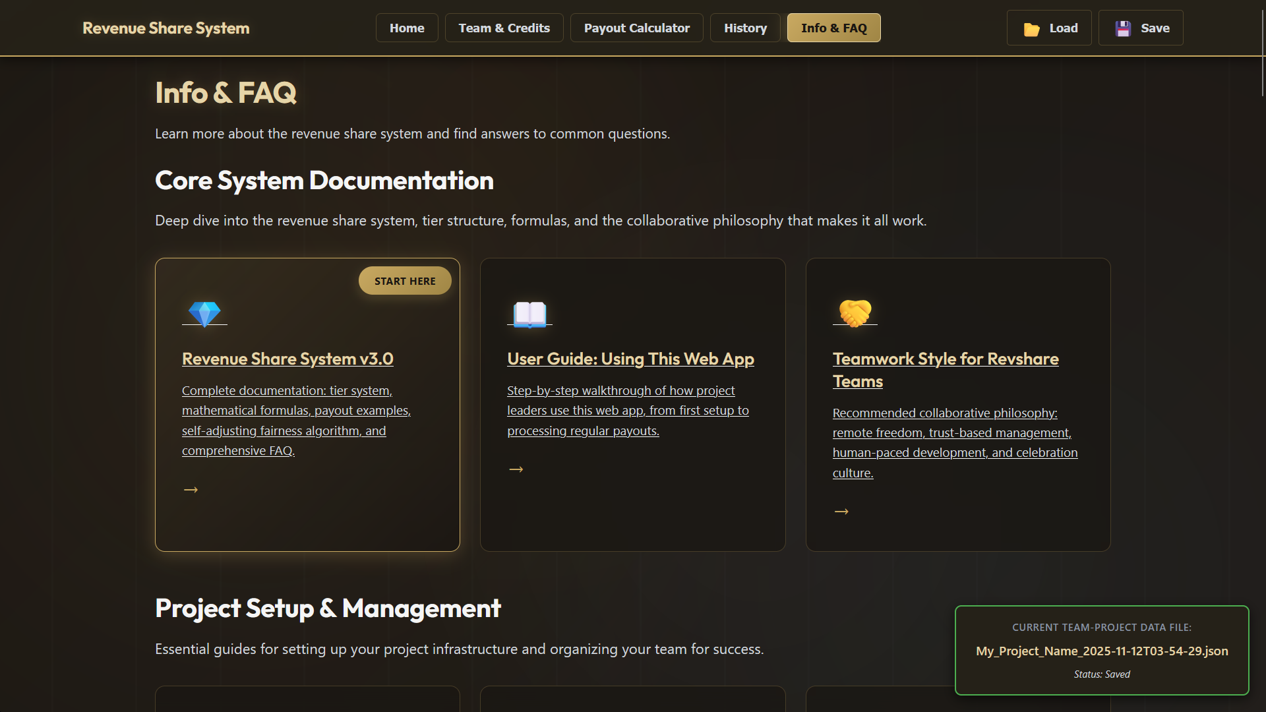Switch to Team & Credits tab
The width and height of the screenshot is (1266, 712).
coord(504,28)
